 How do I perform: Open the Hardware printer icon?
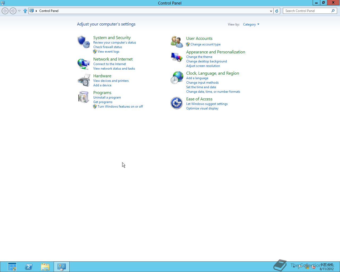tap(84, 80)
